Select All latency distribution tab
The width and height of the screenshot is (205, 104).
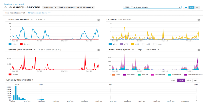196,80
